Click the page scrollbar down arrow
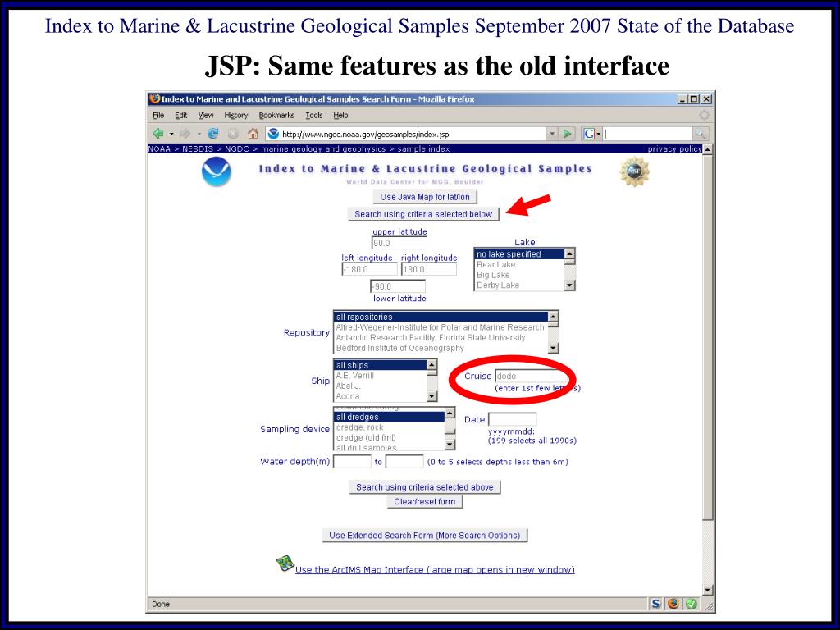 point(708,591)
